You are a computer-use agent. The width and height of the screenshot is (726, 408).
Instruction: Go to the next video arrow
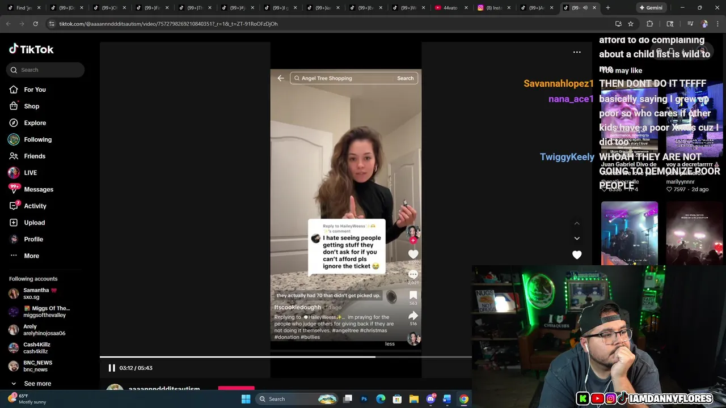(577, 239)
